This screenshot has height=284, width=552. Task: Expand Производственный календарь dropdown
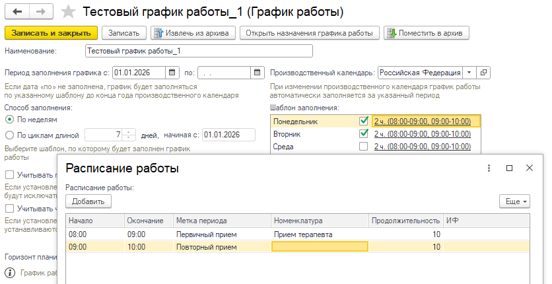[x=469, y=73]
